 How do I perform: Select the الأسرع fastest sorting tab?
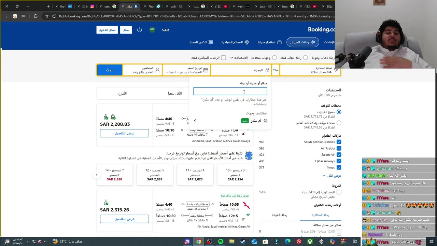tap(123, 93)
